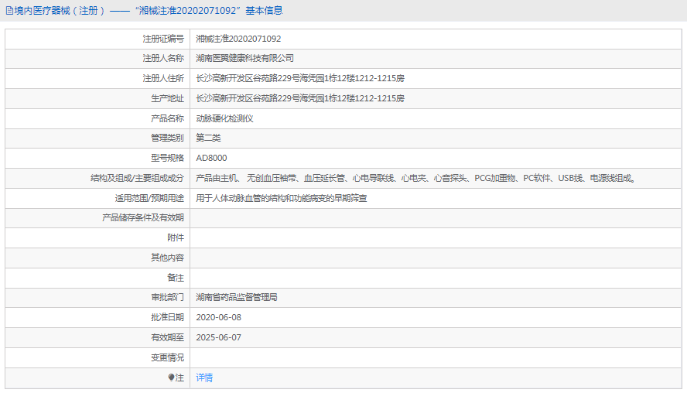The image size is (687, 393).
Task: Click the 生产地址 address value
Action: (300, 98)
